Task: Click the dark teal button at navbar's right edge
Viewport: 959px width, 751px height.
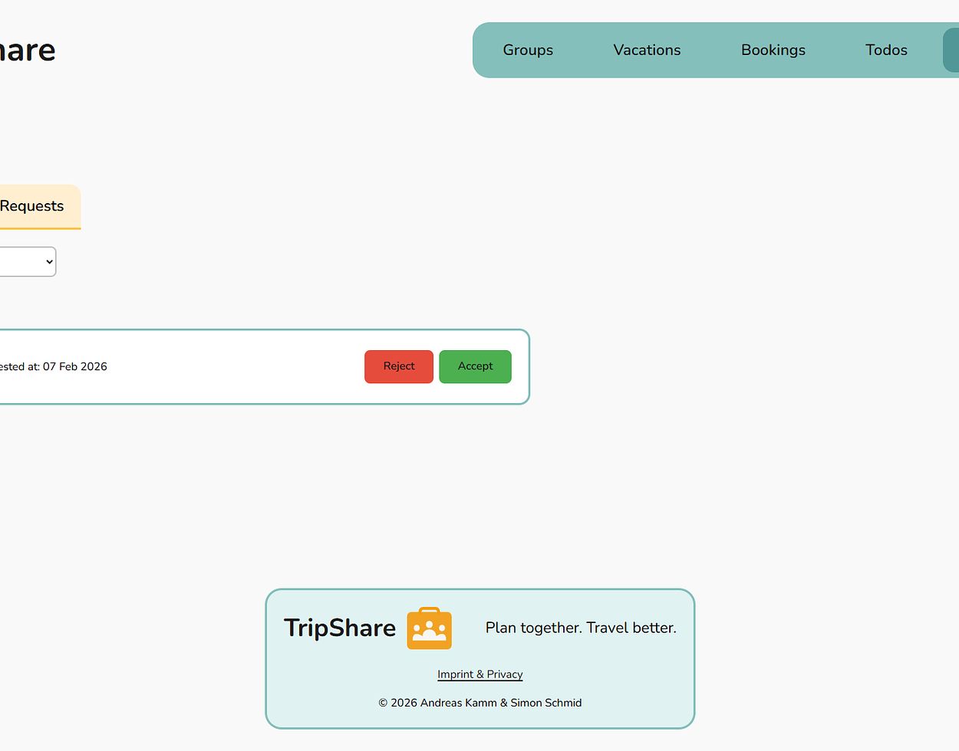Action: [951, 51]
